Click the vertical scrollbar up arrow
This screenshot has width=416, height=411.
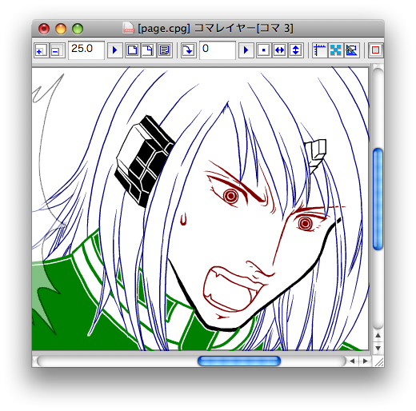tap(378, 335)
